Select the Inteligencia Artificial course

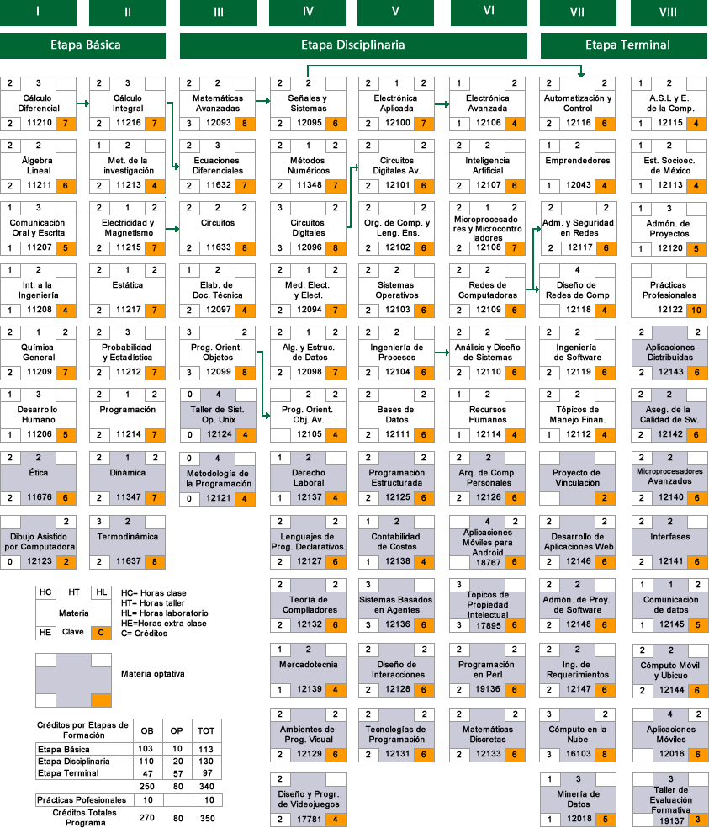[x=487, y=167]
